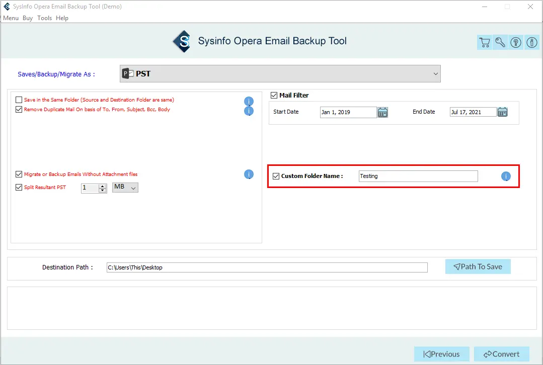The width and height of the screenshot is (543, 365).
Task: Expand the PST format dropdown
Action: [x=435, y=74]
